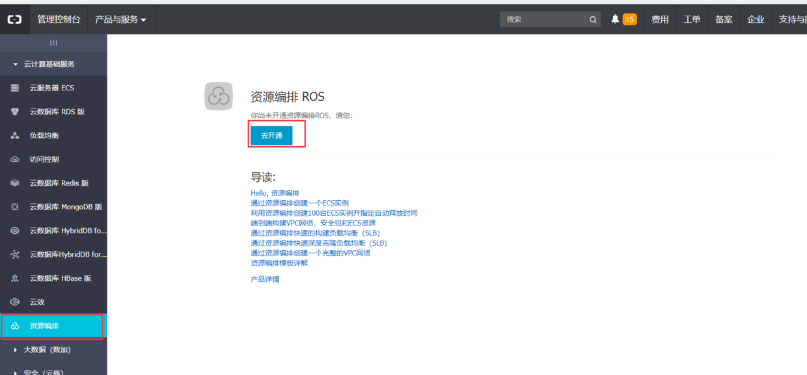This screenshot has height=375, width=807.
Task: Open the 费用 menu
Action: (x=660, y=19)
